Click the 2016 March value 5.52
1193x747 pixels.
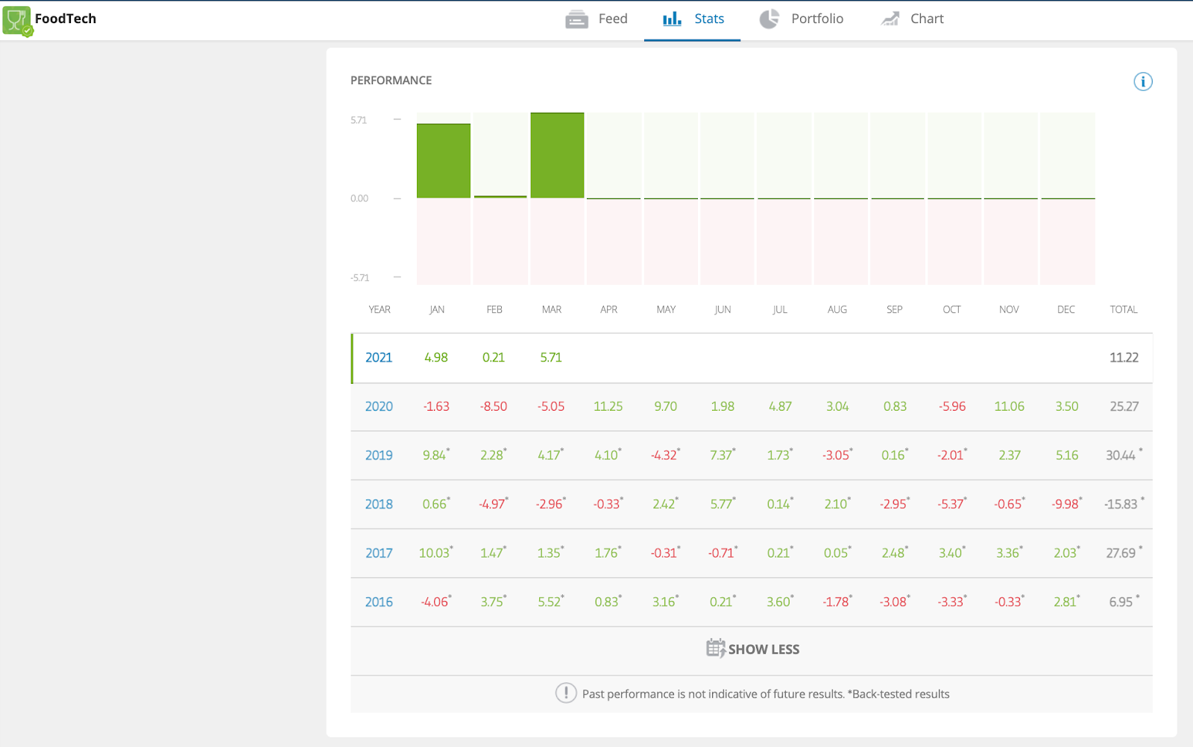pyautogui.click(x=549, y=602)
